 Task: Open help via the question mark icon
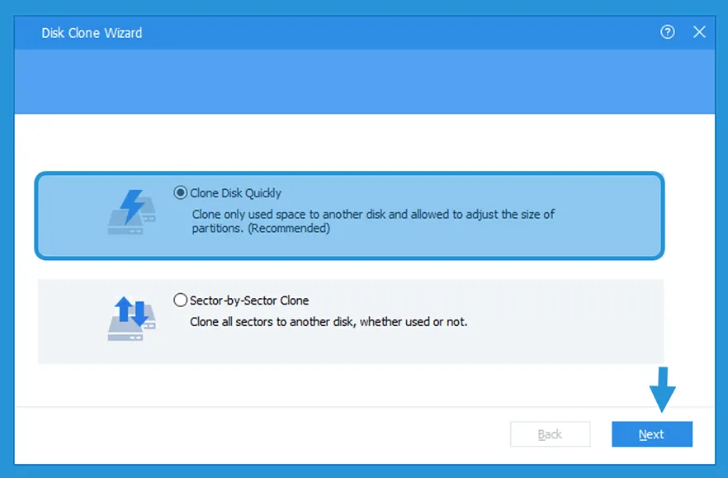(668, 32)
